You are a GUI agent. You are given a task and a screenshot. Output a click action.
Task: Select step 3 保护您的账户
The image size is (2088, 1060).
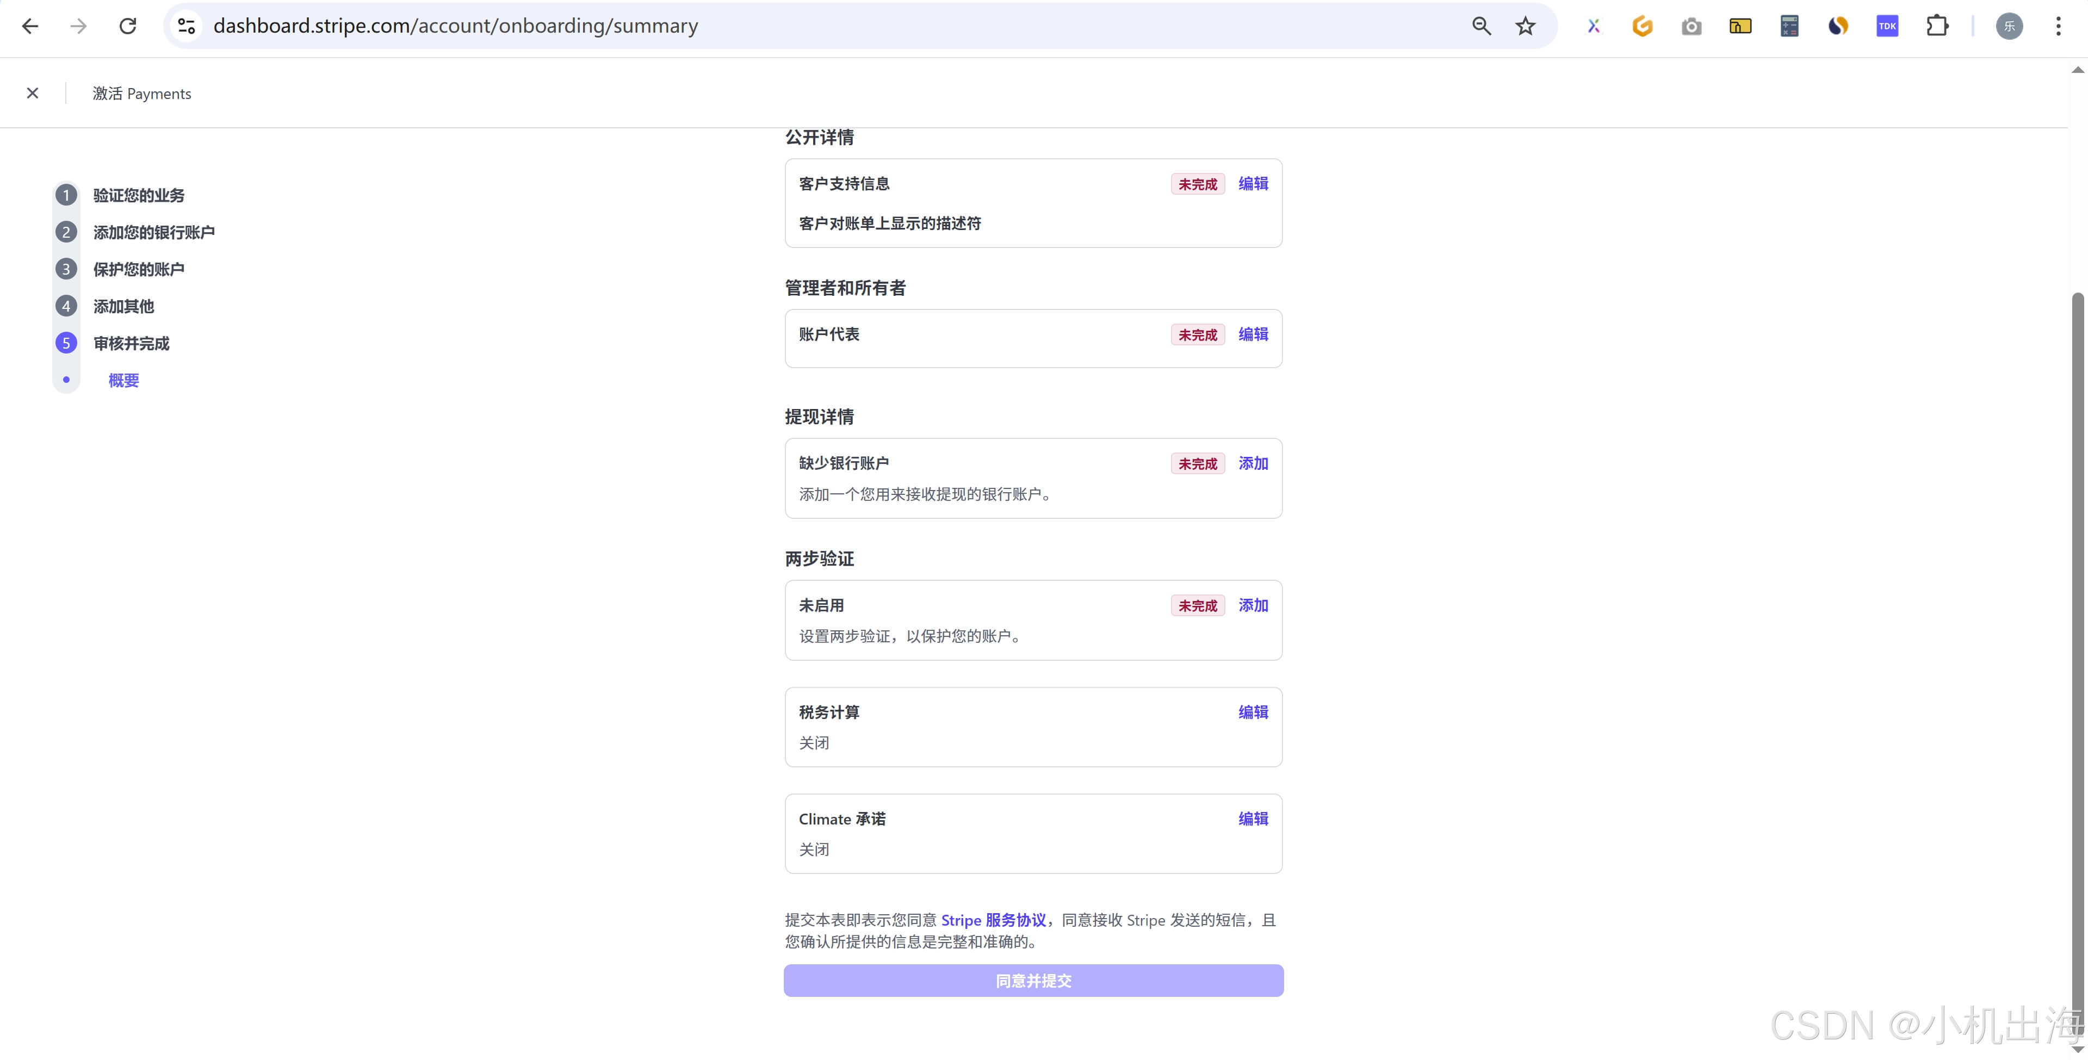(138, 269)
